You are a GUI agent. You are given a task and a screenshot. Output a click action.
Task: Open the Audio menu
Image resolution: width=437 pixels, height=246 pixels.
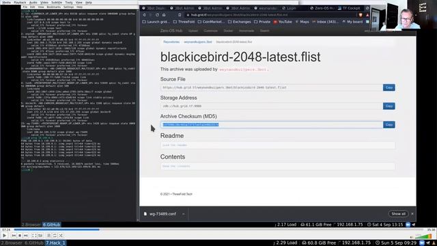click(33, 2)
